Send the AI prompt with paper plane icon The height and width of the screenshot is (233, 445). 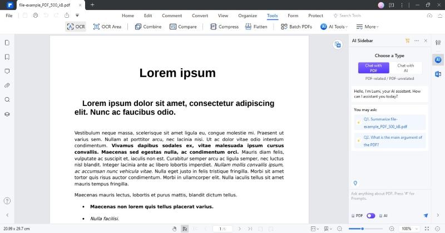click(x=426, y=215)
